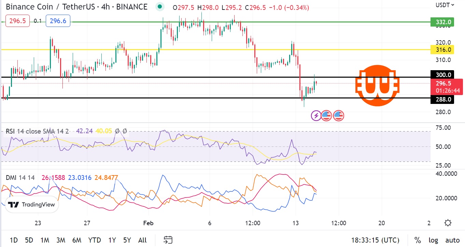The height and width of the screenshot is (247, 465).
Task: Click the 13 date label on time axis
Action: 296,223
